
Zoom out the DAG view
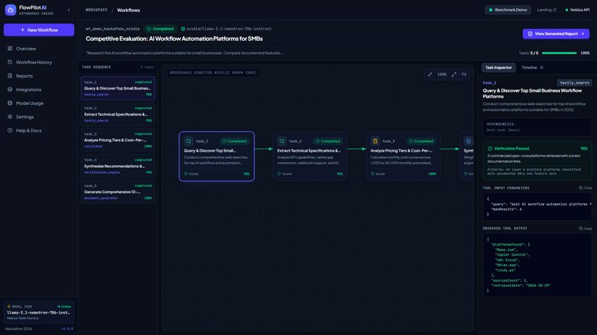430,75
